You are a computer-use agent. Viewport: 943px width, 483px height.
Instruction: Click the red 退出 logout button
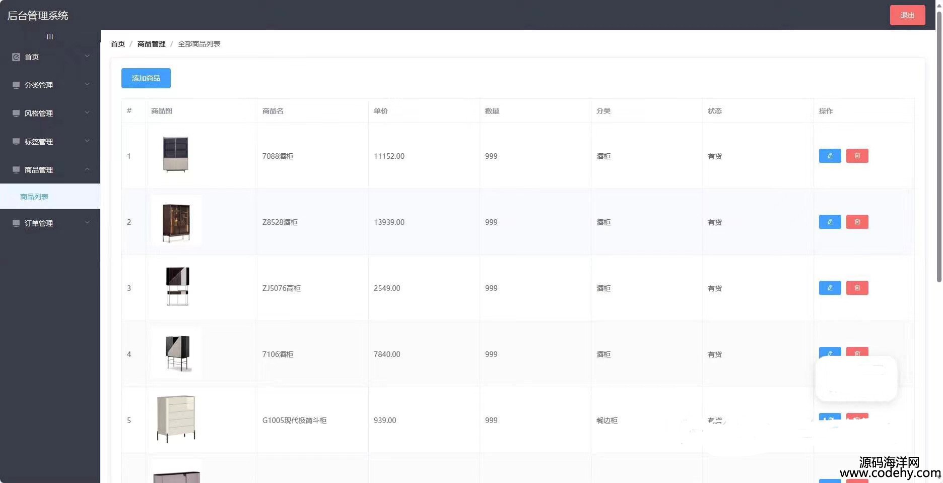(x=907, y=15)
